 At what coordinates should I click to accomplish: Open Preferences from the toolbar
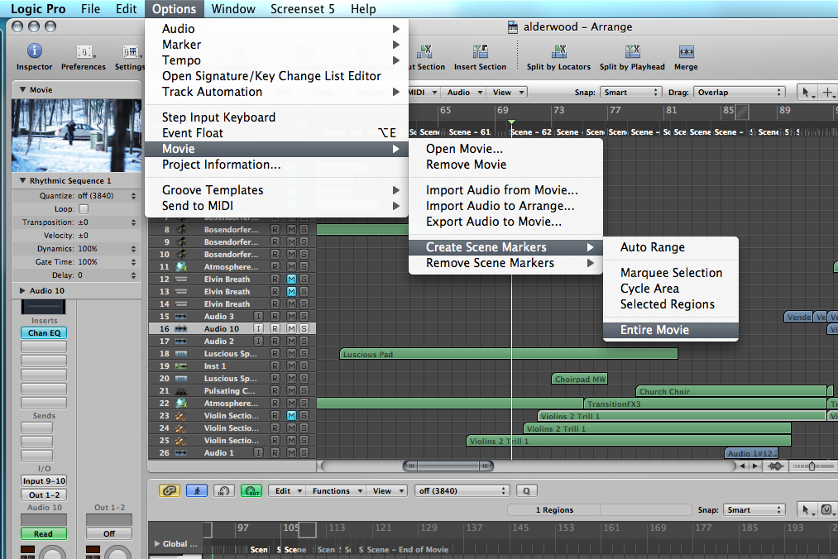[84, 52]
